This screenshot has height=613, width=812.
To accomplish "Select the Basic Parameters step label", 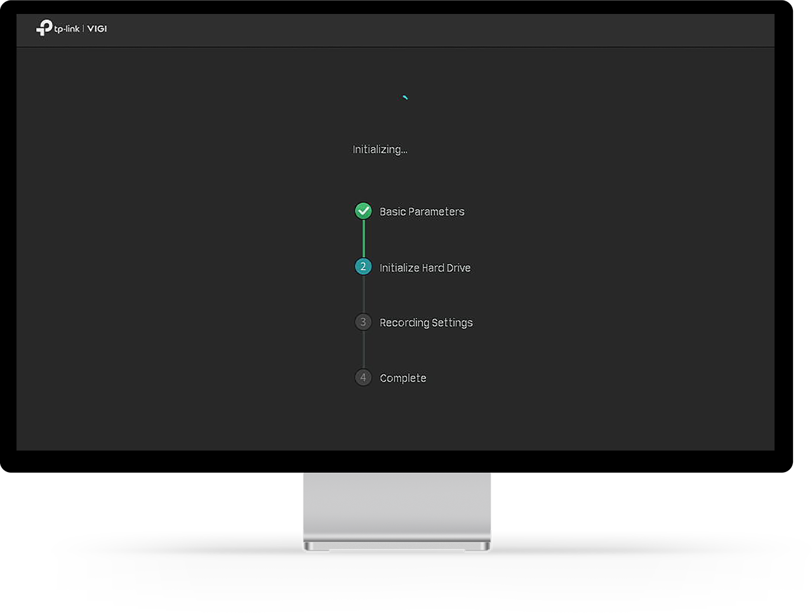I will tap(422, 212).
